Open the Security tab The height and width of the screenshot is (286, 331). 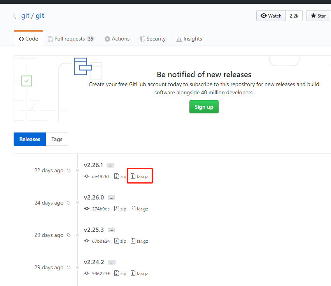tap(152, 39)
